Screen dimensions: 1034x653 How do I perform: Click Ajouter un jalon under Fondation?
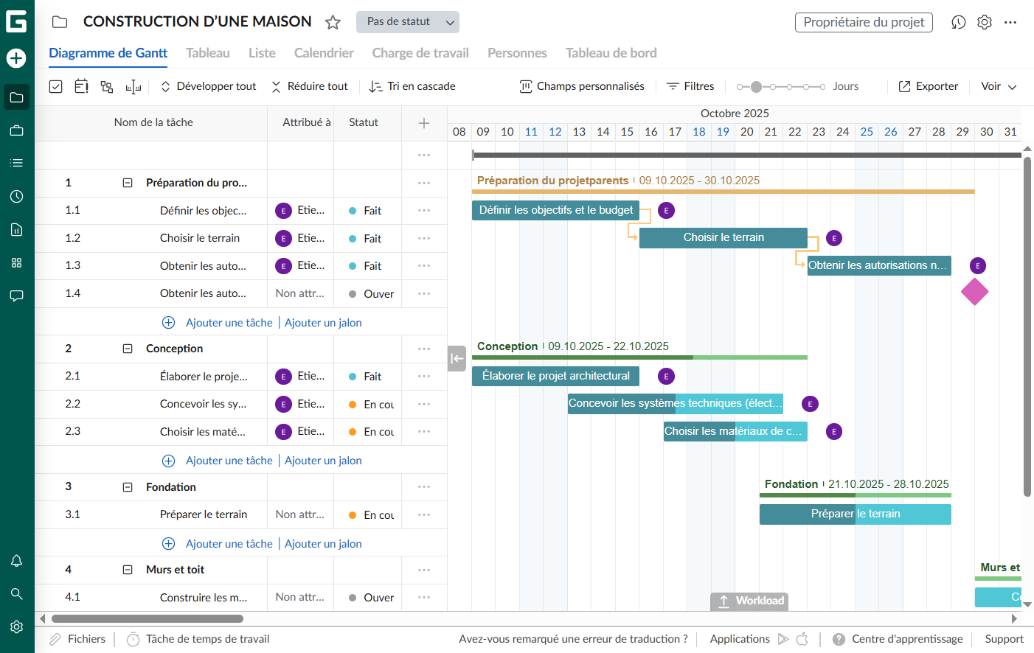[x=323, y=543]
